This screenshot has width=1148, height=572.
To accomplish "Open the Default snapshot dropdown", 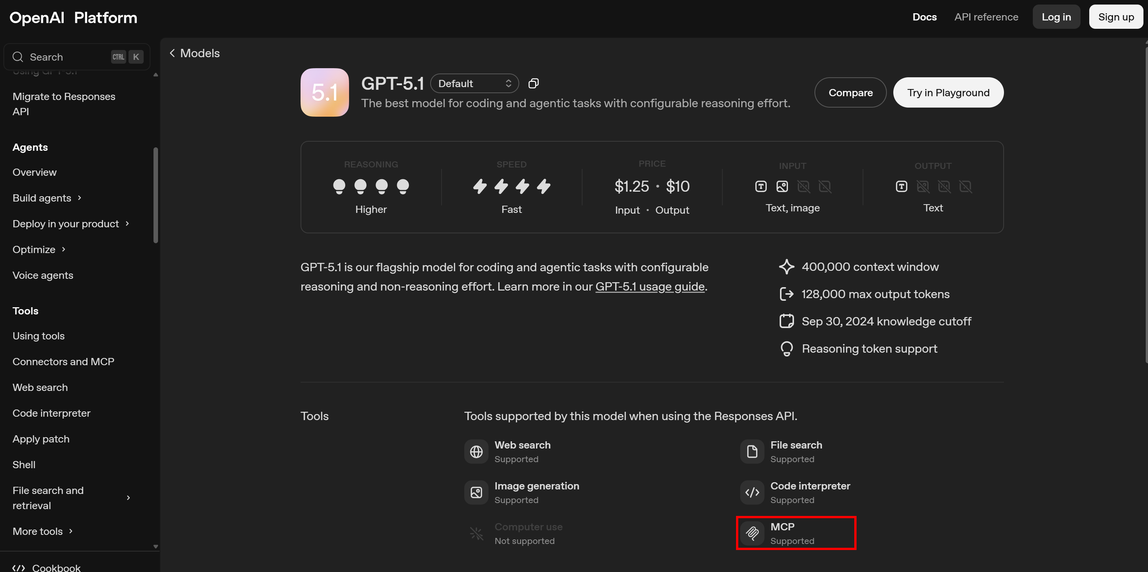I will point(474,83).
